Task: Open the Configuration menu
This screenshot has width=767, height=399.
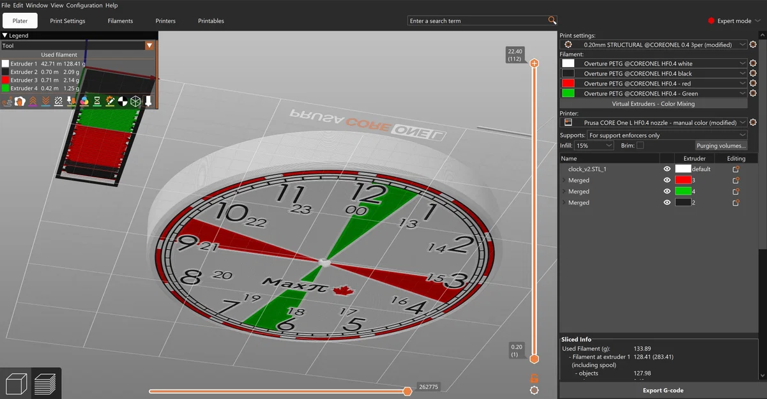Action: click(x=84, y=5)
